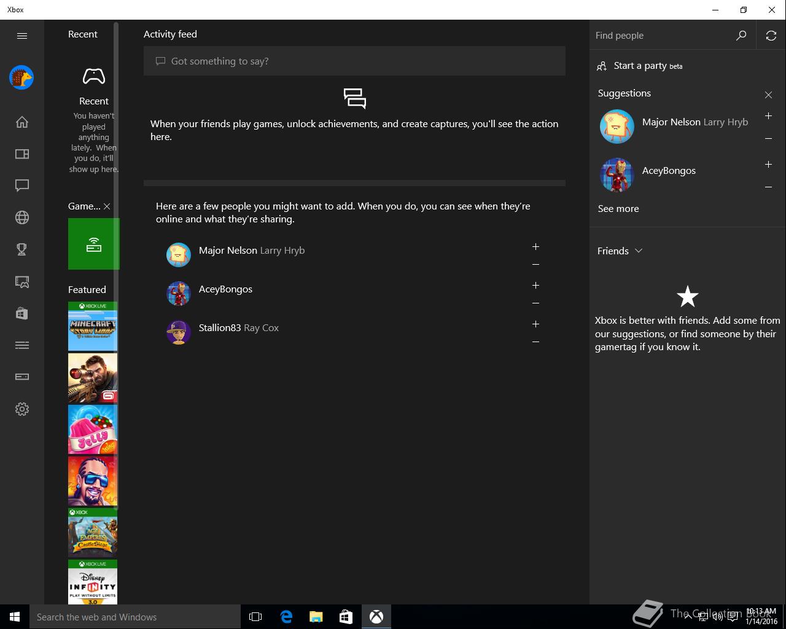Open the Minecraft Story Mode featured tile
Image resolution: width=786 pixels, height=629 pixels.
93,326
